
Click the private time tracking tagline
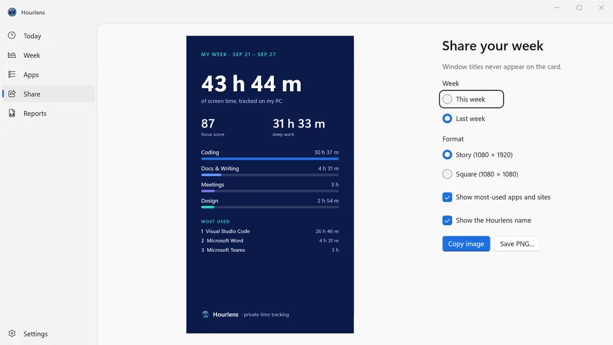click(x=266, y=314)
